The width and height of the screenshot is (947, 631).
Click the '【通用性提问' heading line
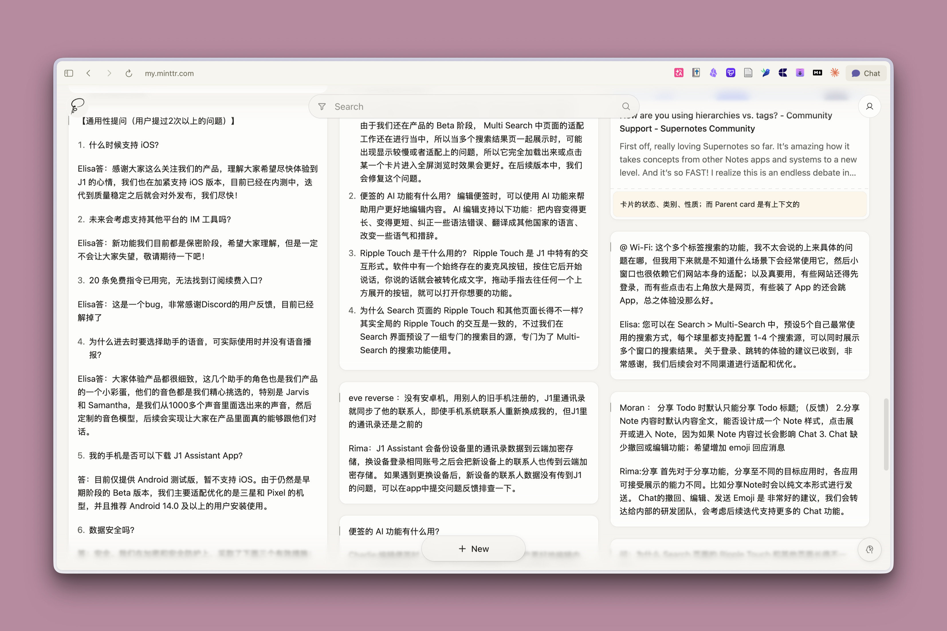(x=156, y=121)
